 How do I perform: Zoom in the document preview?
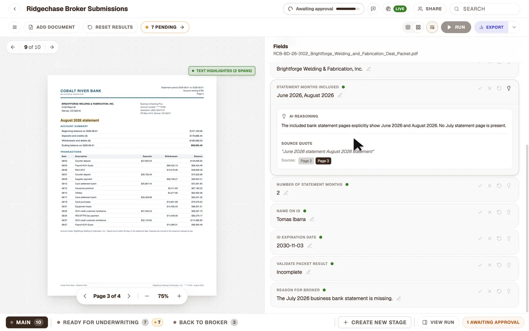point(179,296)
